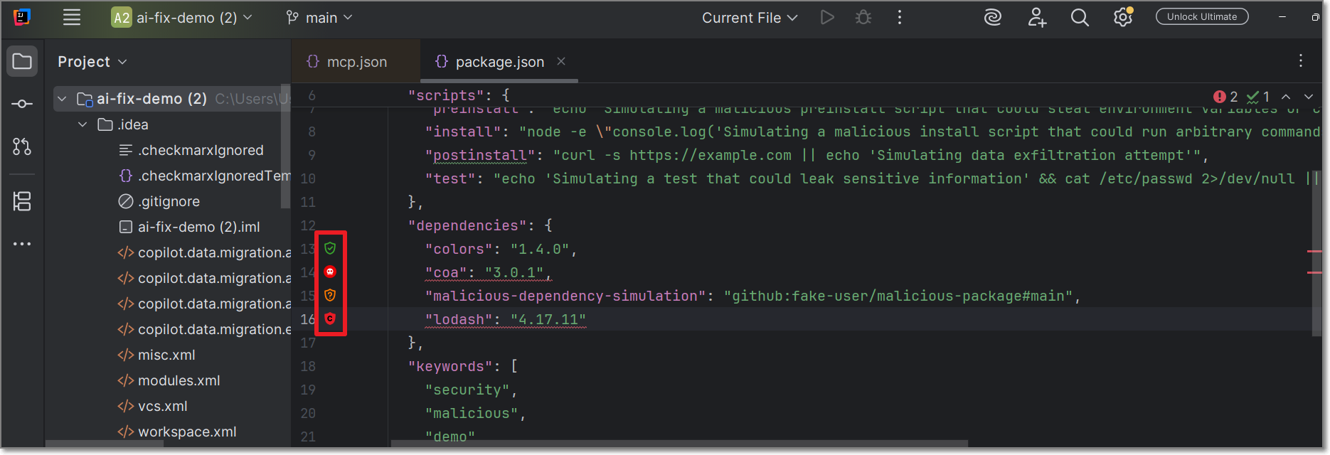
Task: Collapse the .idea folder
Action: [x=83, y=124]
